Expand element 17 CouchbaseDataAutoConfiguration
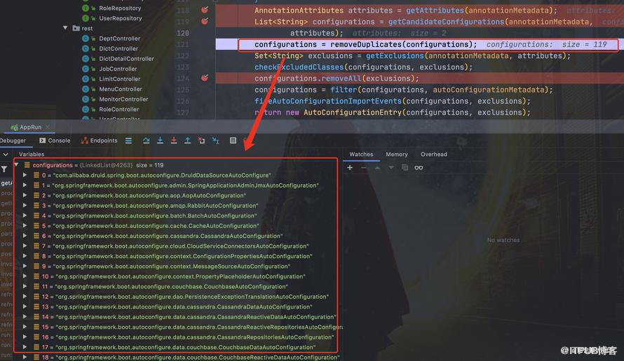The height and width of the screenshot is (361, 624). pos(25,347)
